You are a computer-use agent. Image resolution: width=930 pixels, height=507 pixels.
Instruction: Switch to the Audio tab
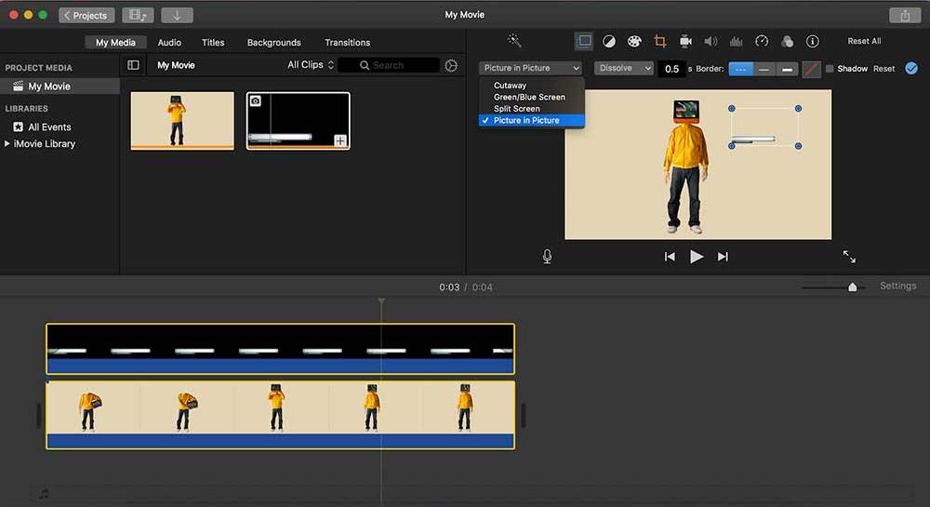click(169, 43)
